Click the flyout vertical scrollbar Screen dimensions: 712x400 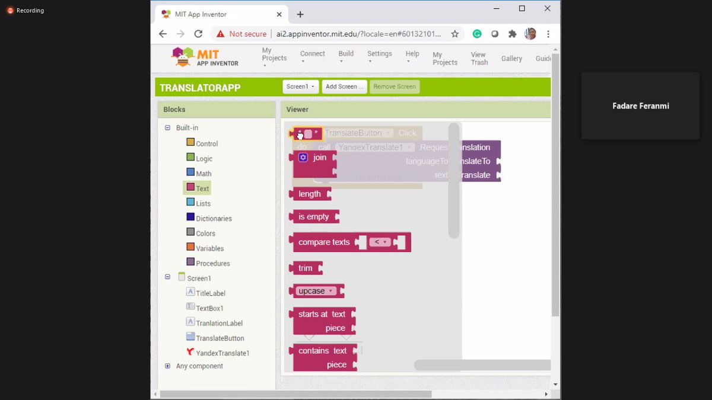click(x=454, y=180)
